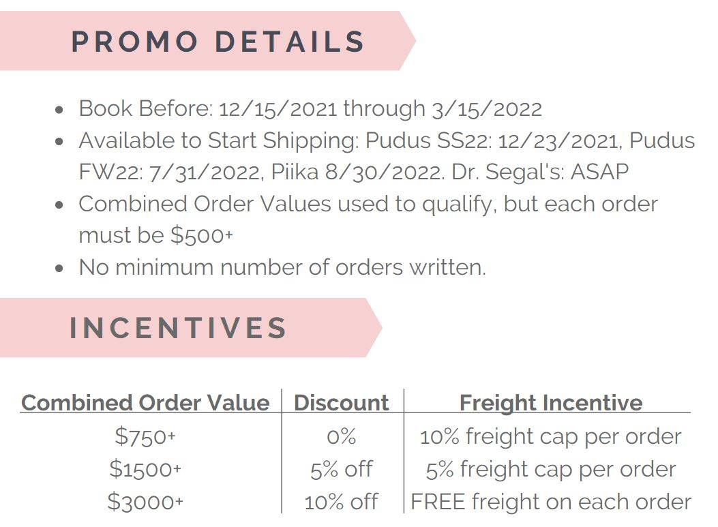Select the $1500+ order value cell
Viewport: 718px width, 527px height.
[146, 469]
